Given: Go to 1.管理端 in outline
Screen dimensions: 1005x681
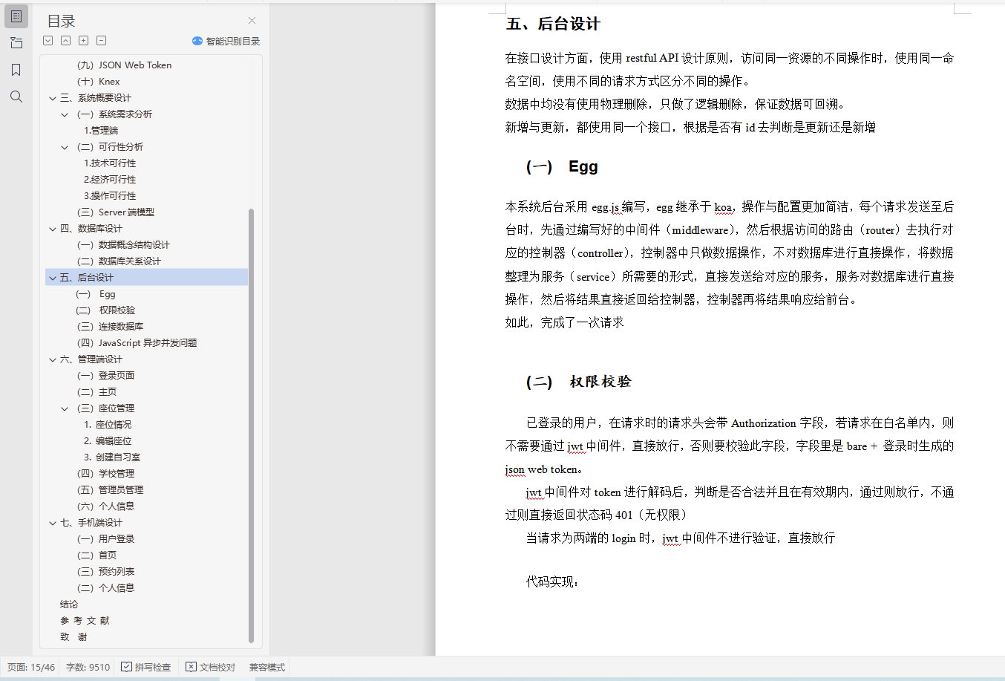Looking at the screenshot, I should [101, 131].
